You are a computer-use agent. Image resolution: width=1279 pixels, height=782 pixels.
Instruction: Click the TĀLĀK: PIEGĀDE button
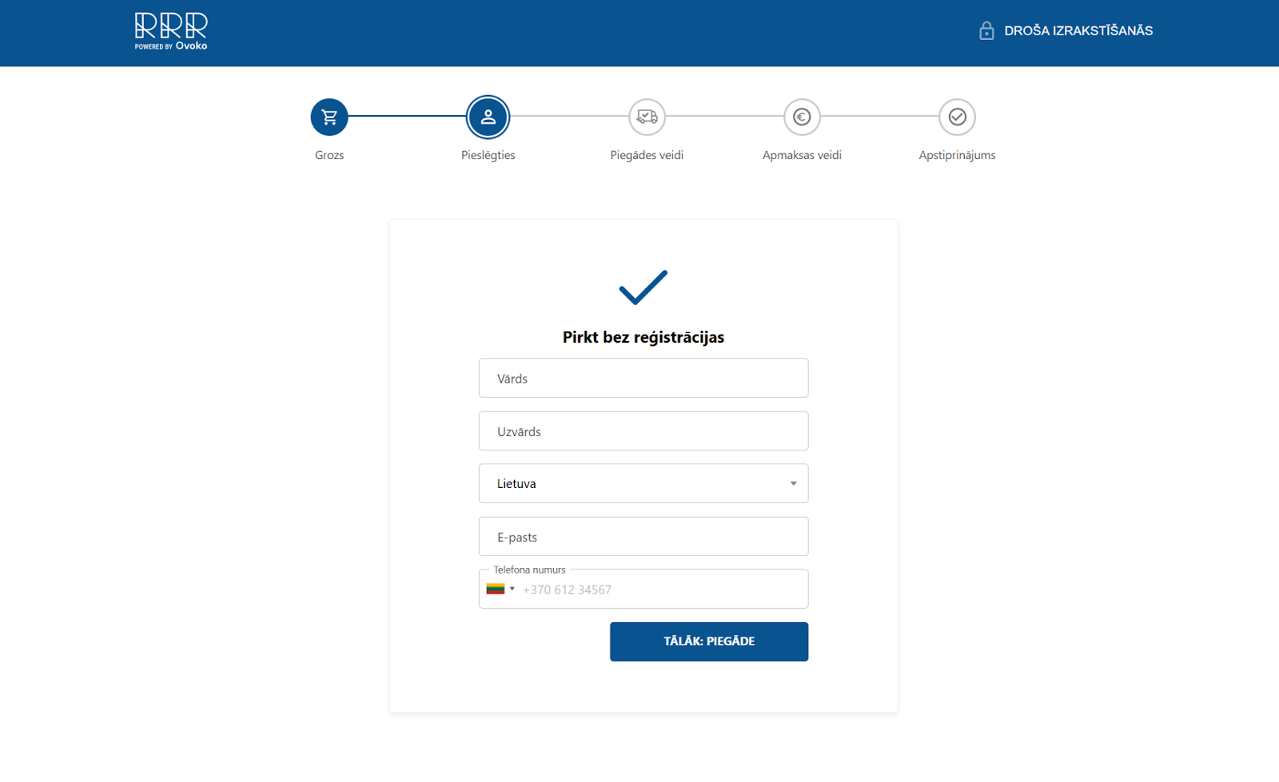[709, 641]
